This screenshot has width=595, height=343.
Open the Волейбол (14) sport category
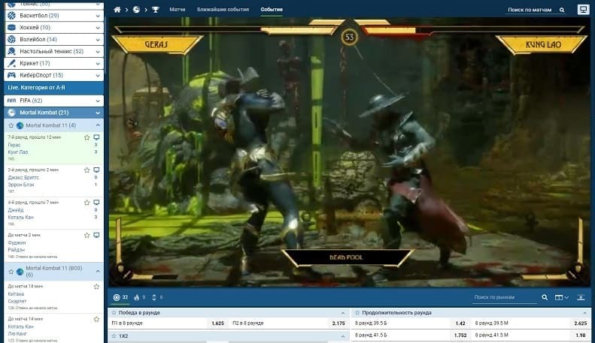54,39
